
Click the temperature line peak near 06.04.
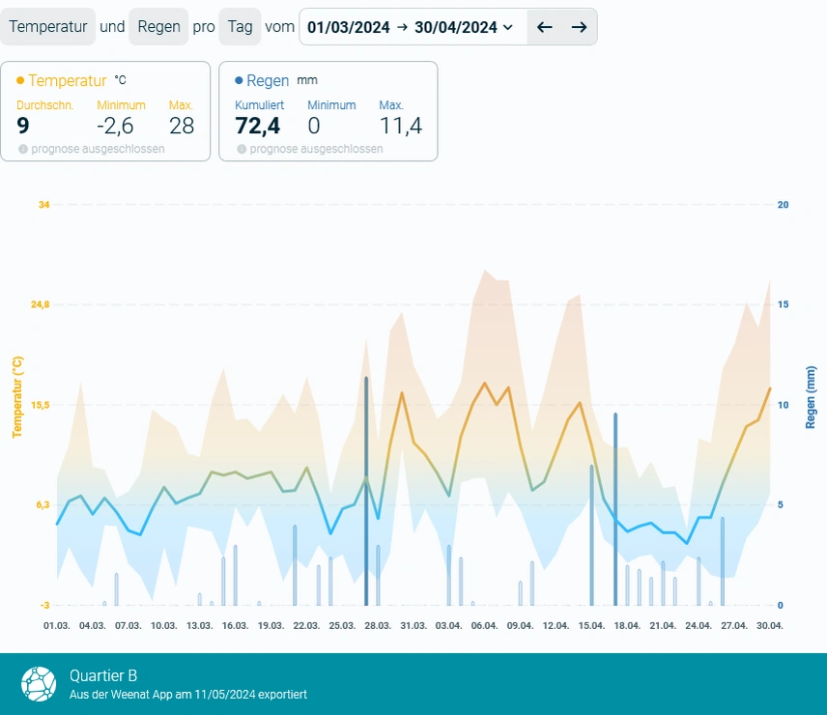[x=485, y=384]
